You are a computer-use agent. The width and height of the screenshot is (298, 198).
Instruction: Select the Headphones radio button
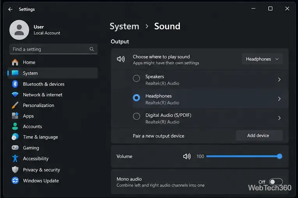pos(136,97)
